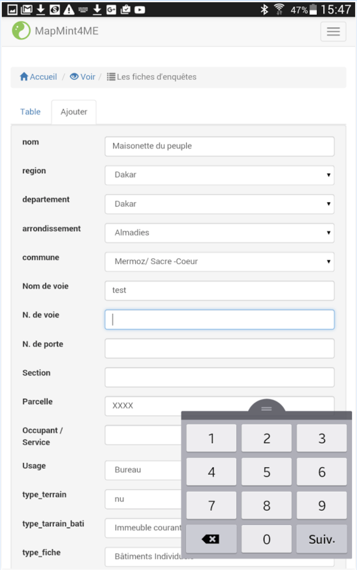The image size is (357, 570).
Task: Focus the N. de porte field
Action: pos(220,348)
